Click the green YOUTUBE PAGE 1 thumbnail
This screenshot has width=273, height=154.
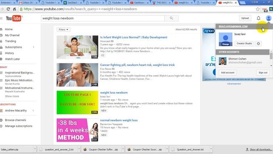[77, 103]
